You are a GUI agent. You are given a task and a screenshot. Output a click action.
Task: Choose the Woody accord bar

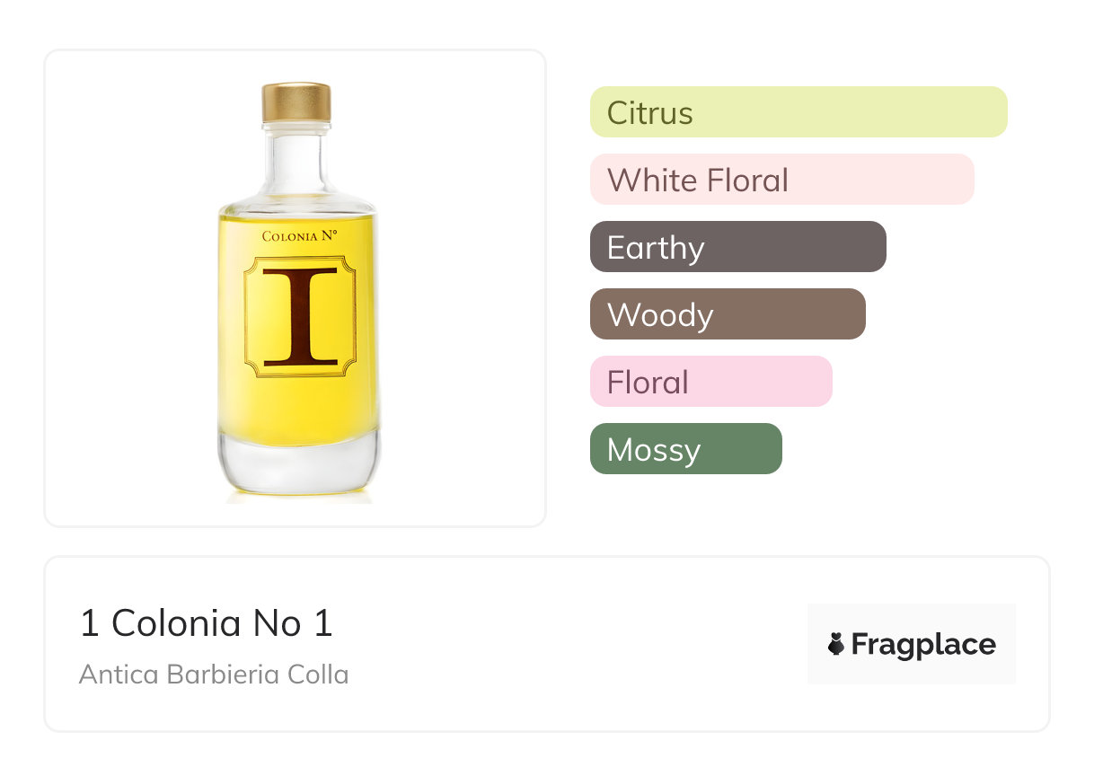click(x=727, y=314)
